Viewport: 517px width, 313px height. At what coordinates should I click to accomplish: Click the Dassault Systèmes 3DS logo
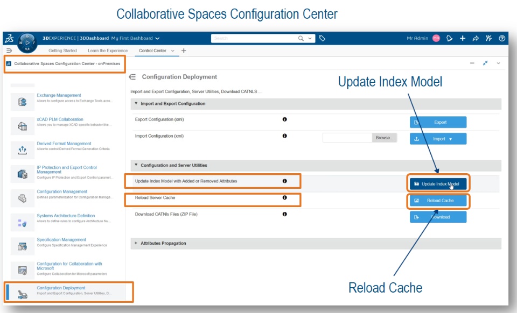click(x=9, y=39)
